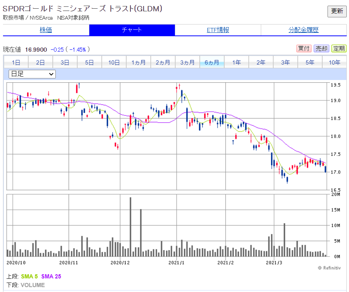Click the title SPDRゴールド ミニシェアーズ トラスト(GLDM)
This screenshot has width=349, height=292.
pos(83,9)
